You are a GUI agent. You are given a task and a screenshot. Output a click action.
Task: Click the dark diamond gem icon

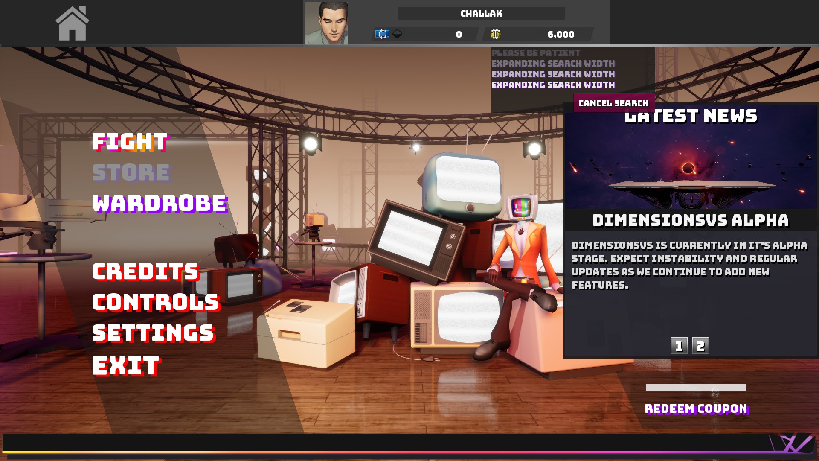398,34
